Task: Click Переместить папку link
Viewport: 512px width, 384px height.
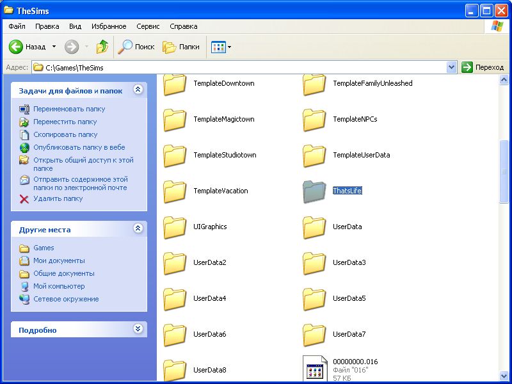Action: pyautogui.click(x=65, y=122)
